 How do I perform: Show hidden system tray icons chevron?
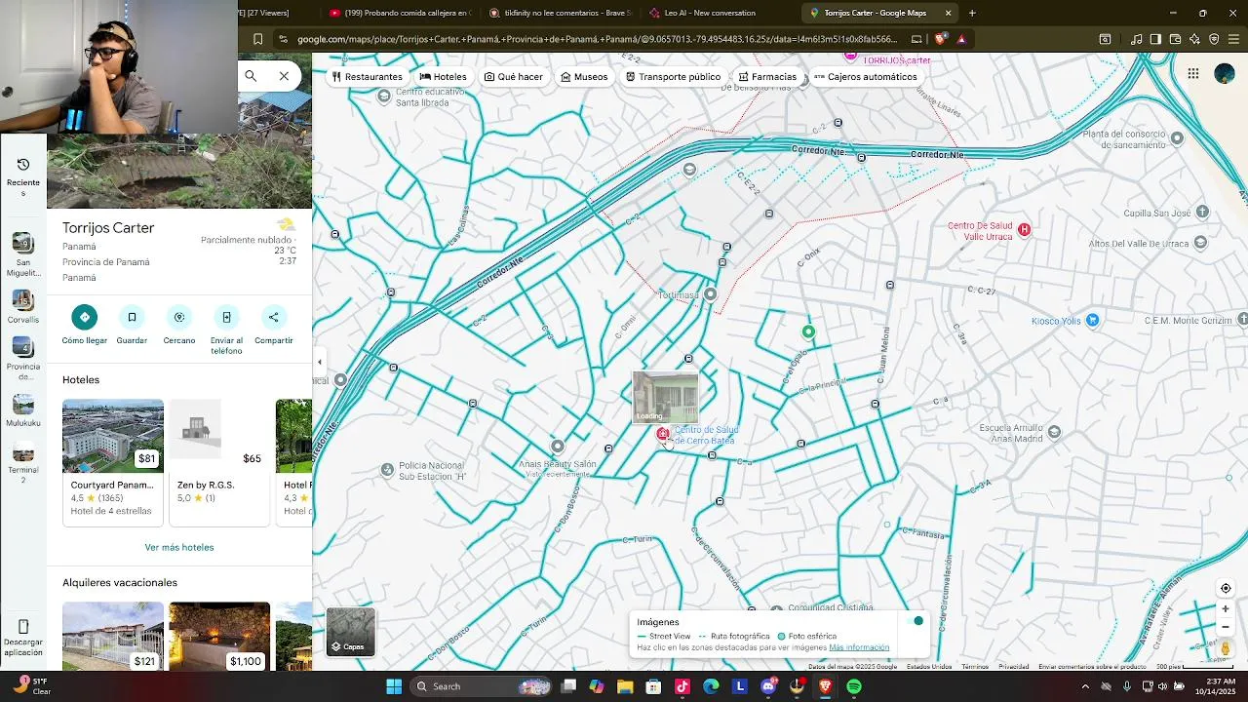1085,686
